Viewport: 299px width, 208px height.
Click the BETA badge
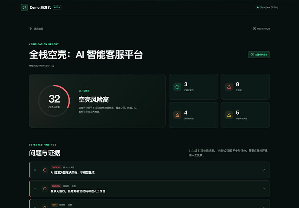57,7
